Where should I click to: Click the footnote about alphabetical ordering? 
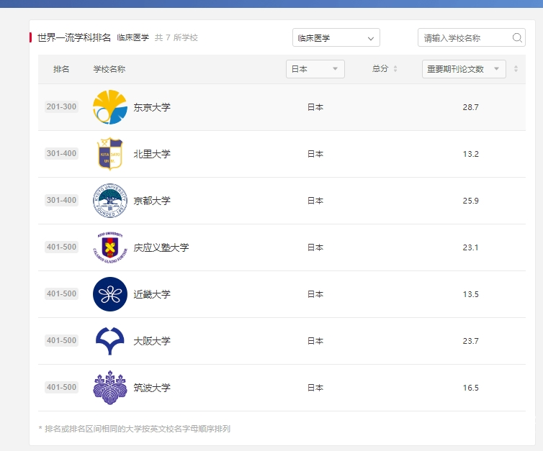click(135, 429)
